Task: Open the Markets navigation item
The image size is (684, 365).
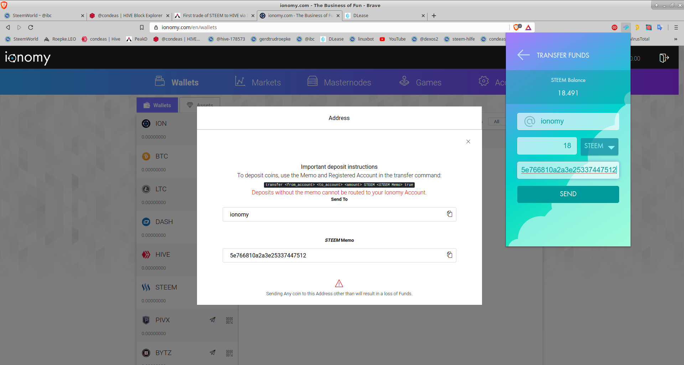Action: coord(258,82)
